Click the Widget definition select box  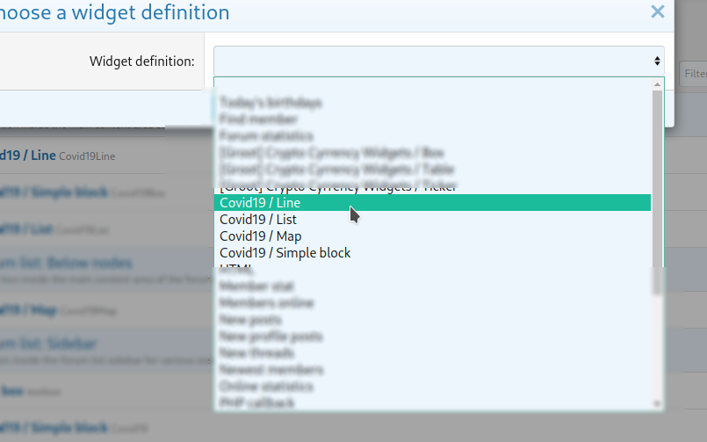pyautogui.click(x=438, y=61)
